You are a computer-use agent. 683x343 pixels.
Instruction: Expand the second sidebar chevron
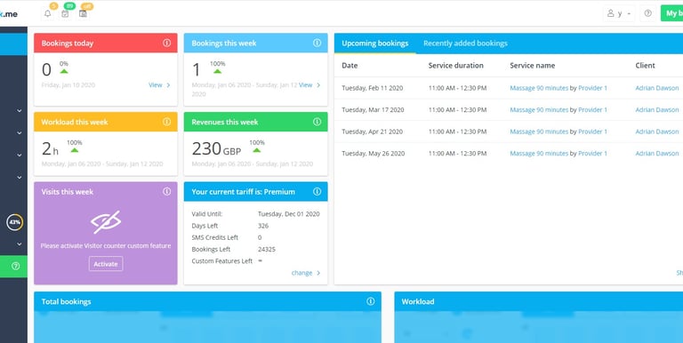point(20,132)
